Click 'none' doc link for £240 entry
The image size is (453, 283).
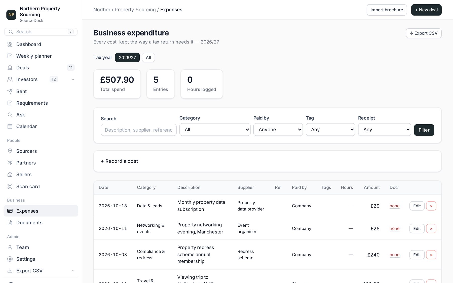[394, 255]
